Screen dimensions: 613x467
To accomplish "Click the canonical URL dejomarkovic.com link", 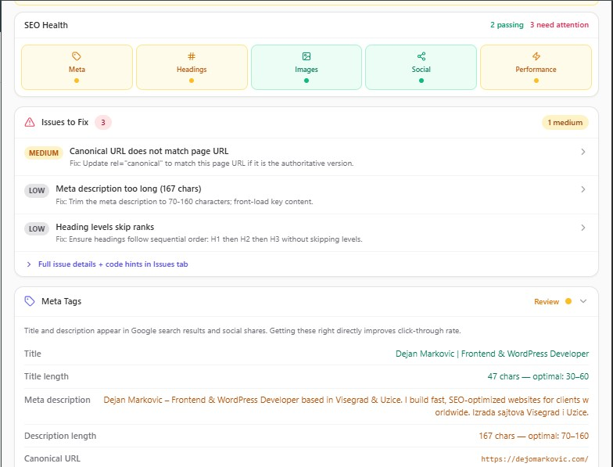I will (x=535, y=459).
